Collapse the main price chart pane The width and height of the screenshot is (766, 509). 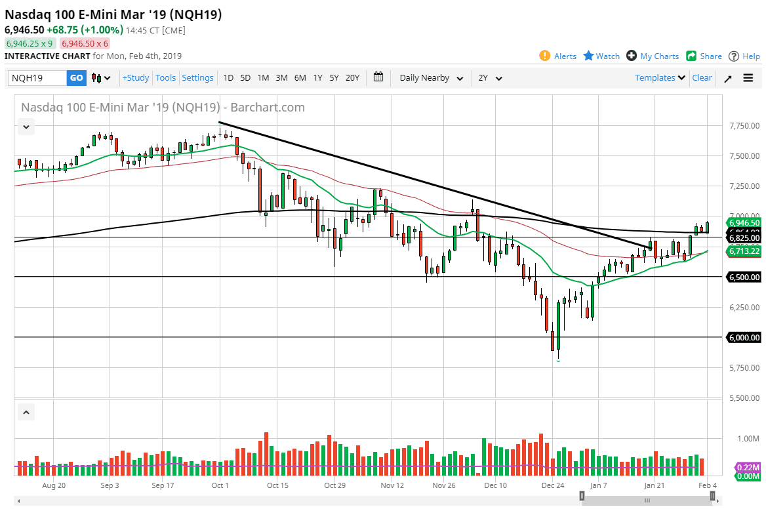[x=26, y=126]
